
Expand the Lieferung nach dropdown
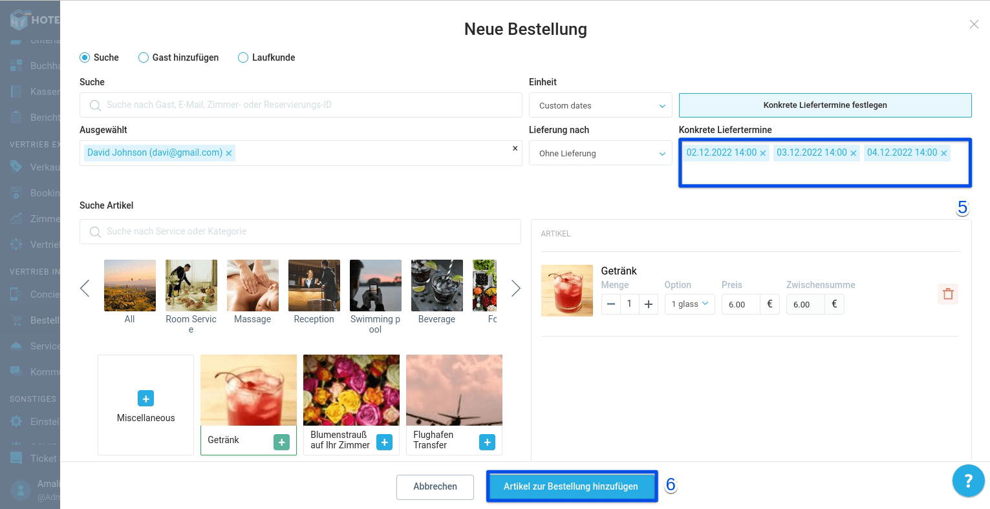click(x=600, y=153)
